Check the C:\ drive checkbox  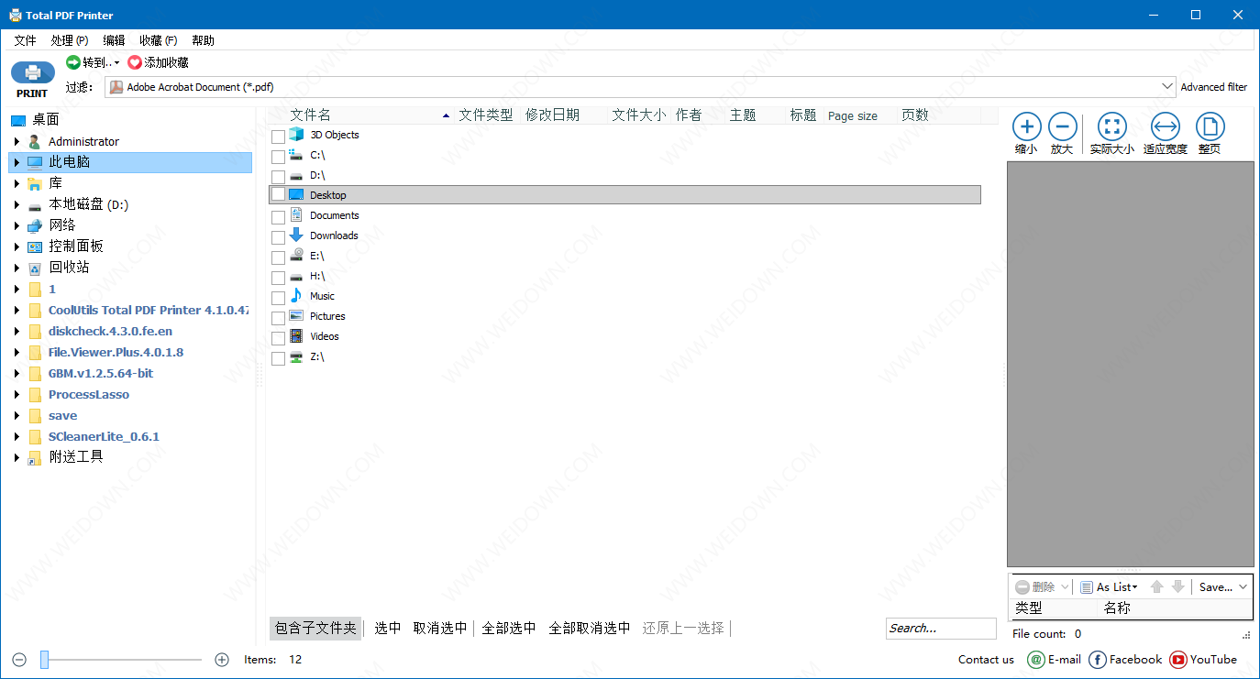pos(279,157)
